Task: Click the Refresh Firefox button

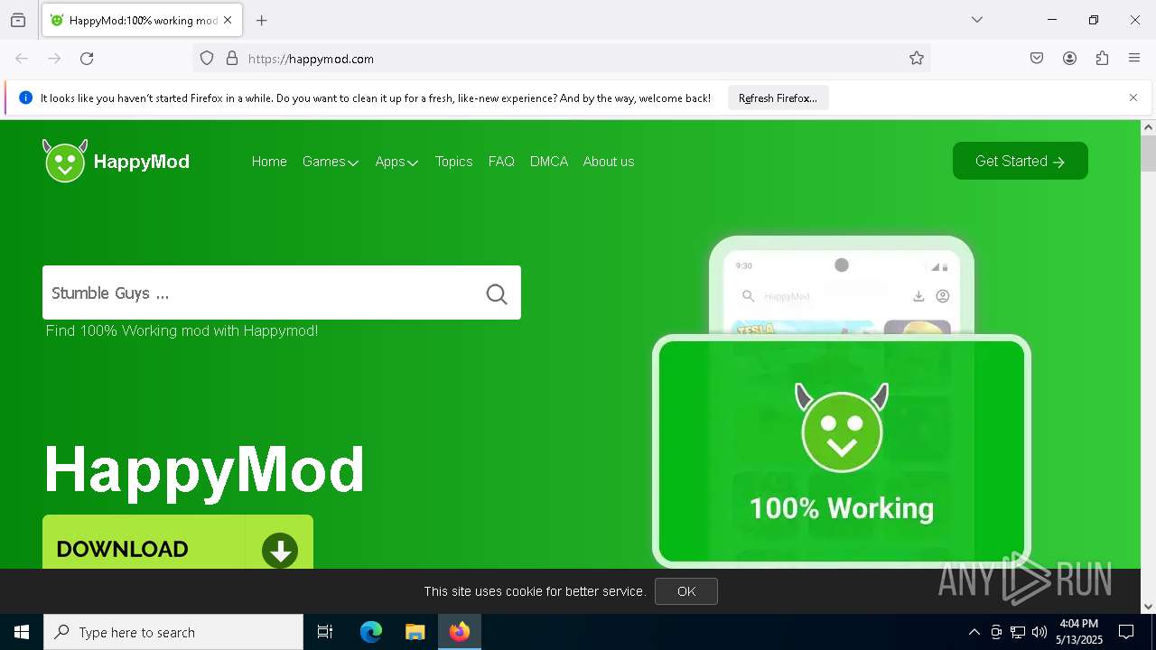Action: tap(778, 97)
